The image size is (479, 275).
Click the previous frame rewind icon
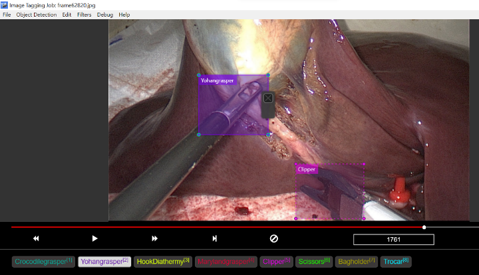tap(36, 238)
